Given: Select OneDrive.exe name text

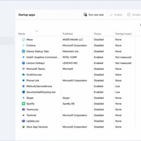Looking at the screenshot, I should (x=34, y=75).
